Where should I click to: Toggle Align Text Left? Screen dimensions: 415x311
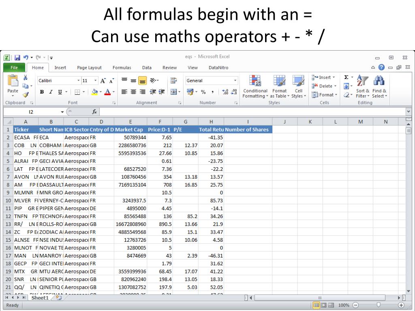[x=124, y=92]
